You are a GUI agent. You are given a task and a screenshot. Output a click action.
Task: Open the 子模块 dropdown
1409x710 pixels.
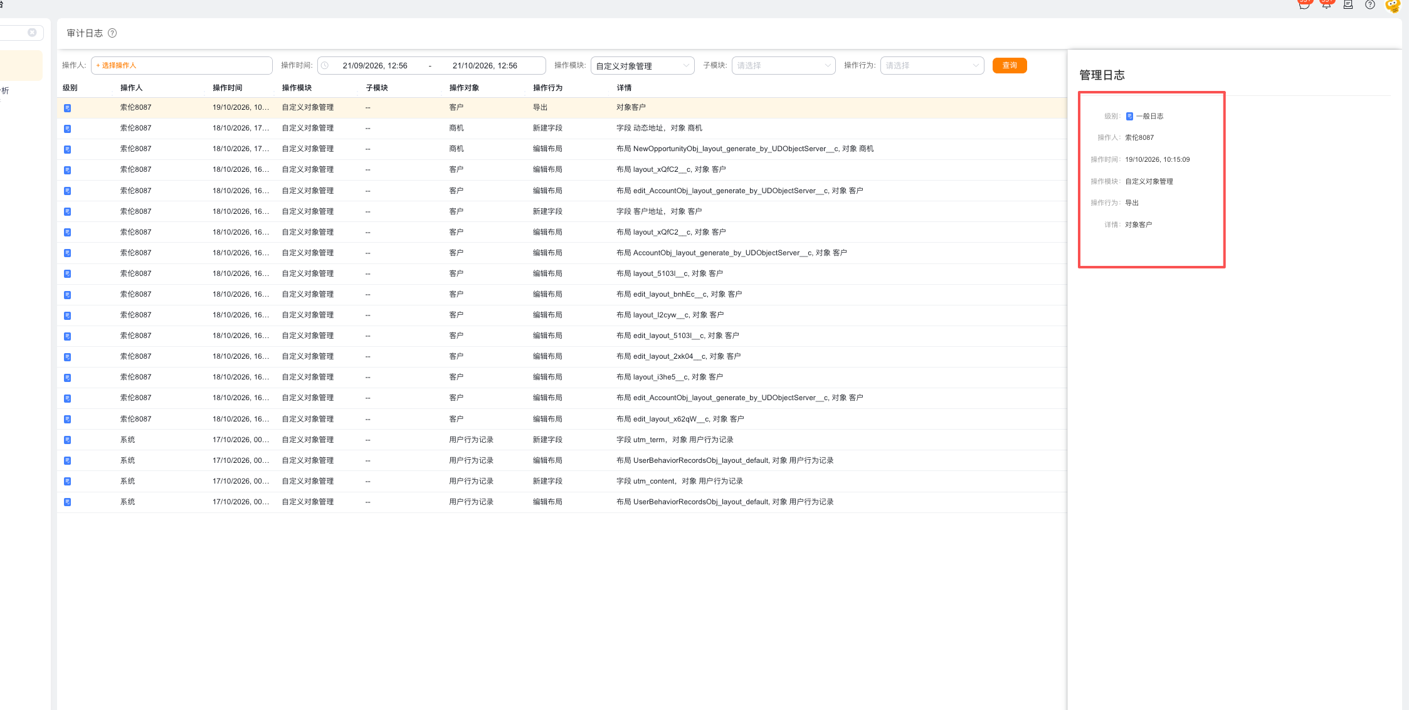click(x=783, y=66)
